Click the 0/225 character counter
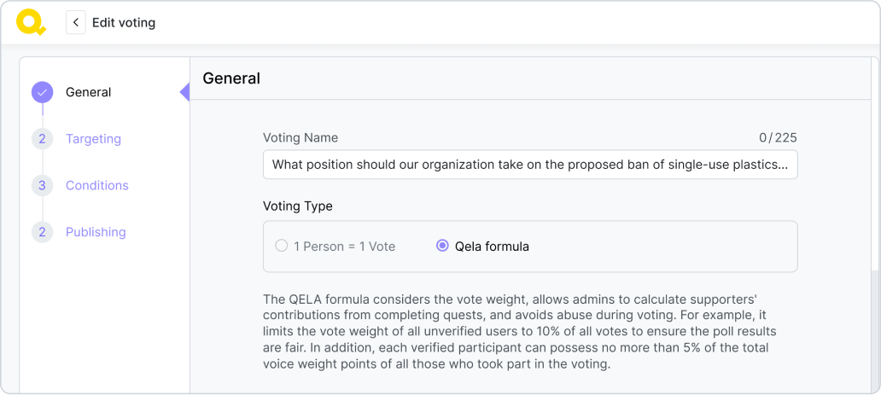881x395 pixels. coord(778,137)
